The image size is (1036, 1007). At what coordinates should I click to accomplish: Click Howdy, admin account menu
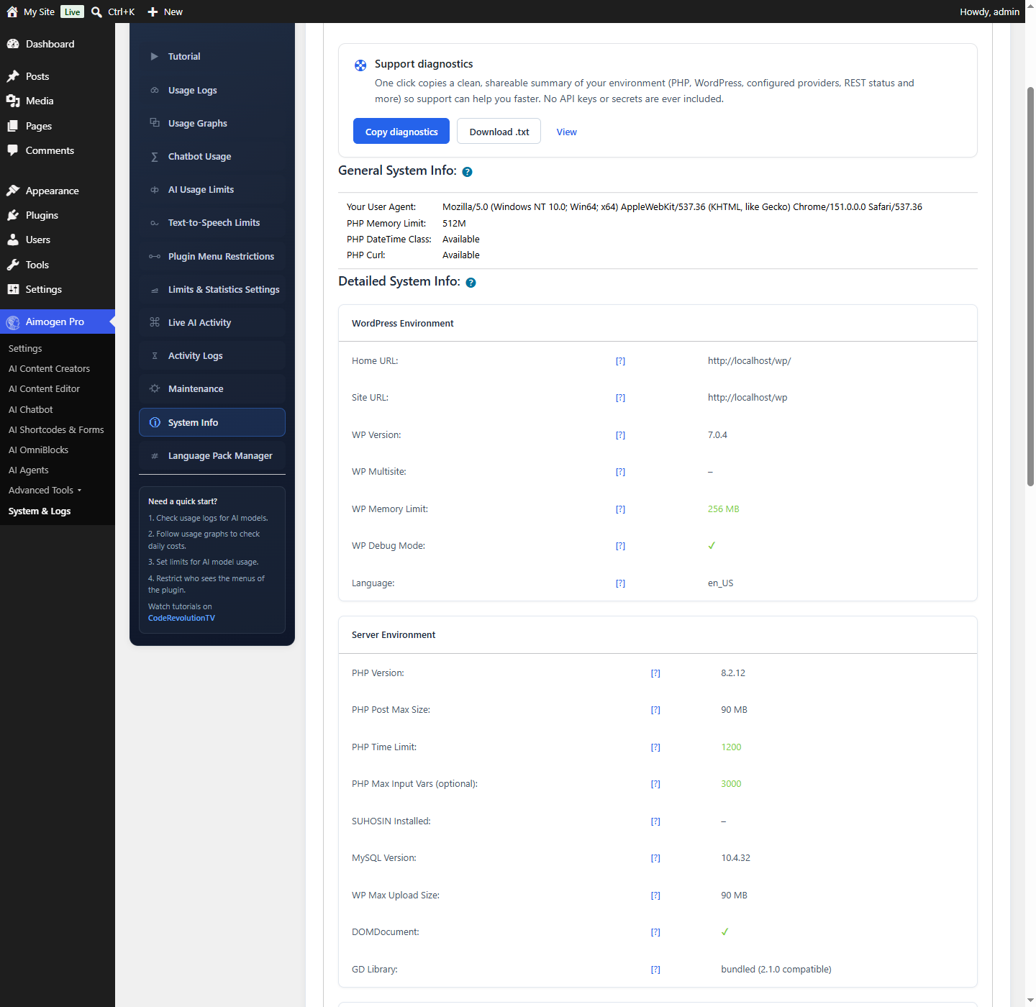[x=989, y=12]
